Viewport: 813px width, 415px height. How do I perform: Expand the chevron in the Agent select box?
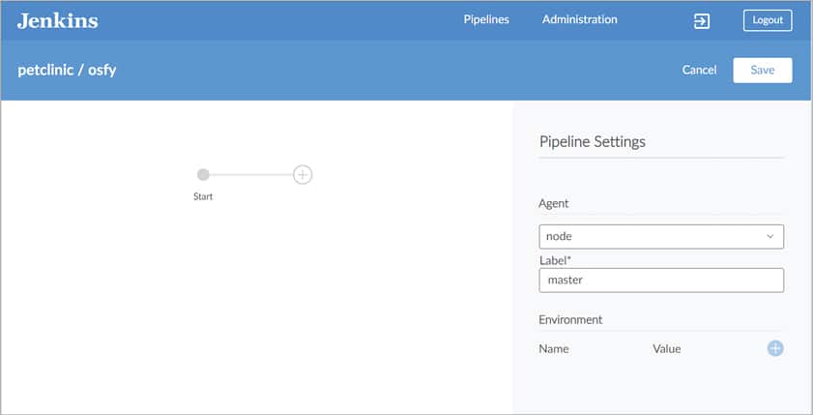(x=769, y=236)
